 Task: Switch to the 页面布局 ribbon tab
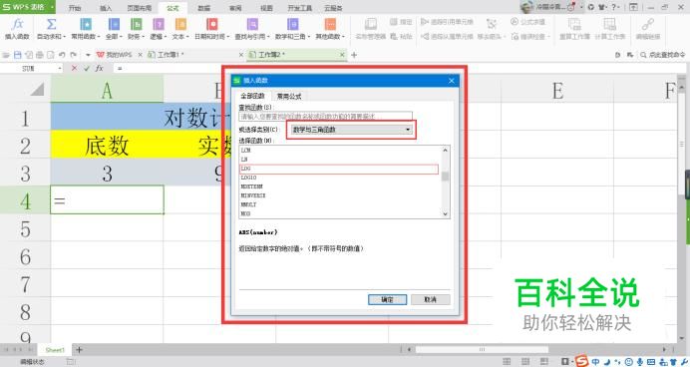point(139,8)
